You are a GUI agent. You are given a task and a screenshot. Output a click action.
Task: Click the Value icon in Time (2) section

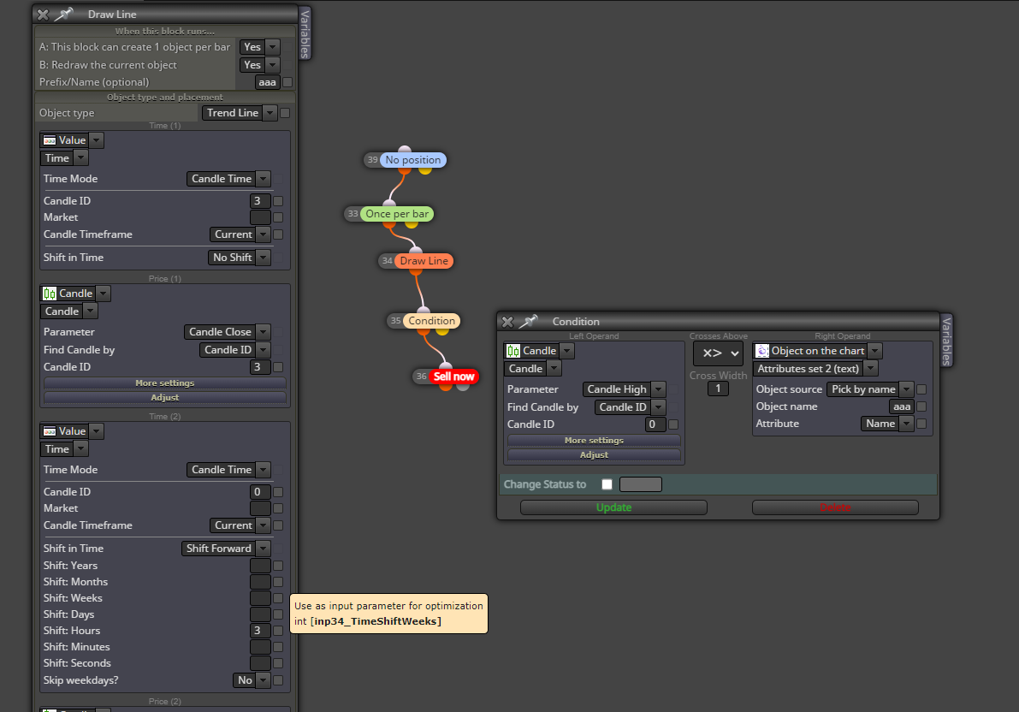coord(50,431)
